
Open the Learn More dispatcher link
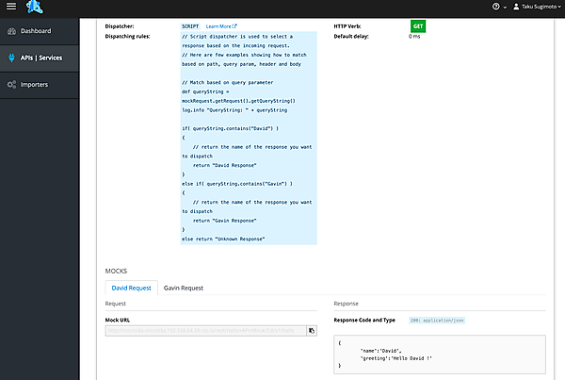coord(221,27)
